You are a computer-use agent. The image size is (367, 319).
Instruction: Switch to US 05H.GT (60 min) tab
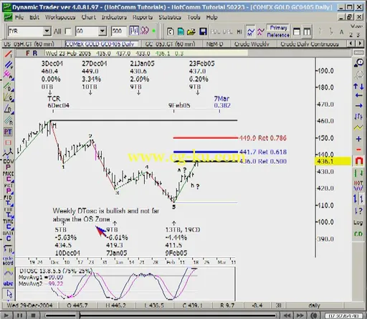coord(29,44)
